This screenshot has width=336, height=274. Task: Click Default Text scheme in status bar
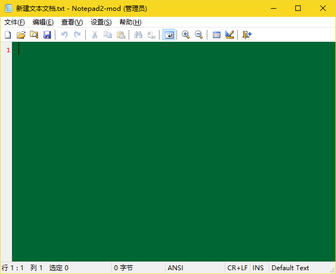[290, 268]
